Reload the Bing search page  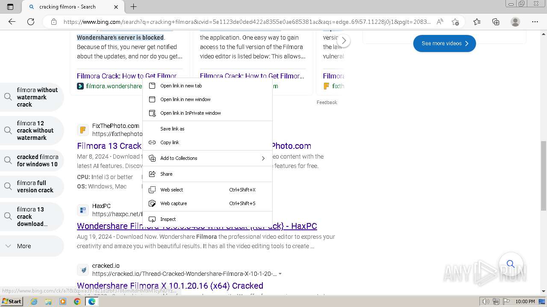31,22
